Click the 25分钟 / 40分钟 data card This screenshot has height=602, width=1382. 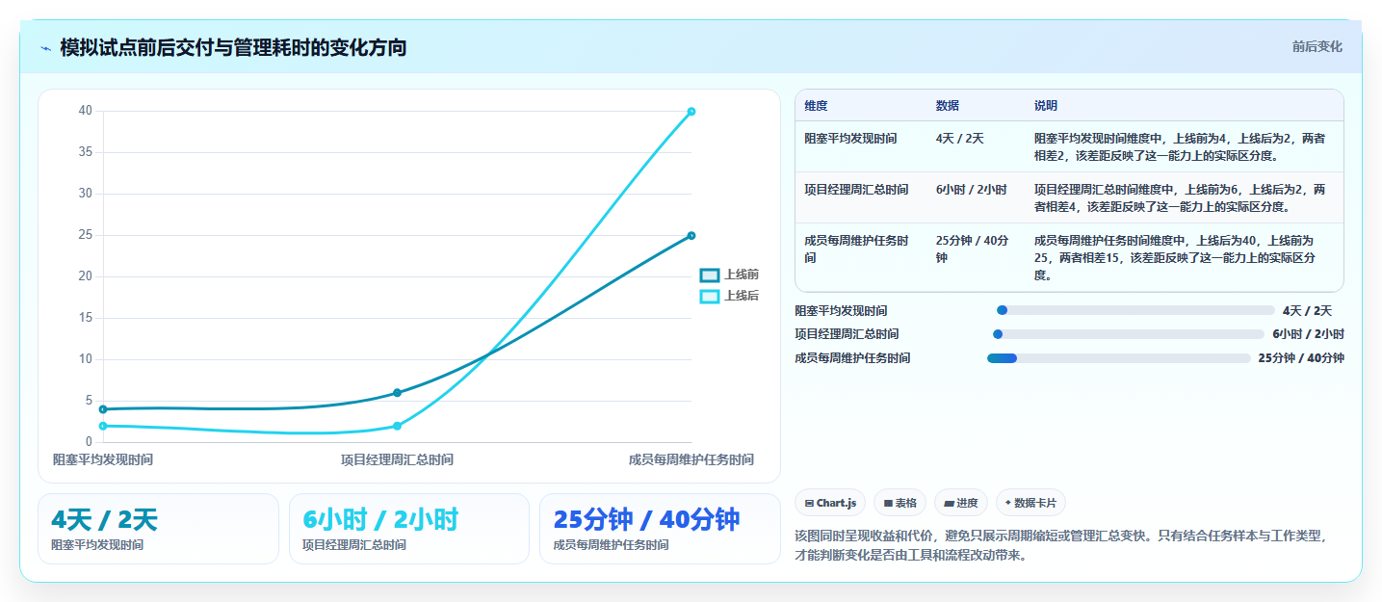click(x=660, y=529)
